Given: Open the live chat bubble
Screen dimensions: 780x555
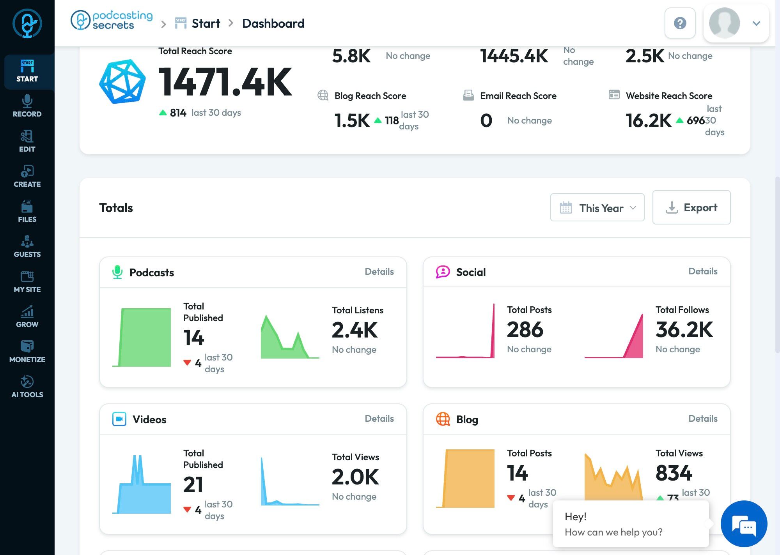Looking at the screenshot, I should tap(744, 524).
